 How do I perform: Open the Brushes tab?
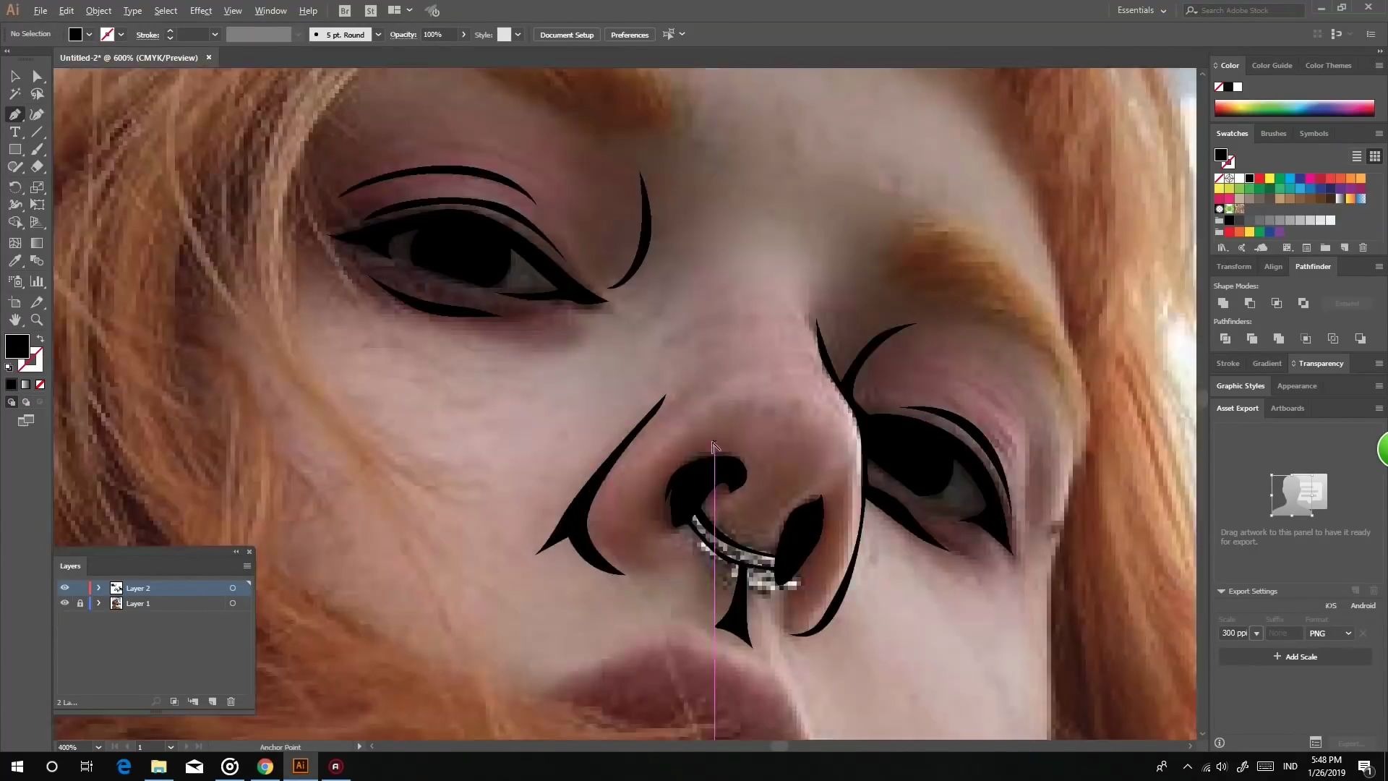coord(1275,132)
